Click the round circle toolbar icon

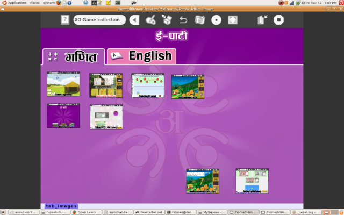(216, 20)
